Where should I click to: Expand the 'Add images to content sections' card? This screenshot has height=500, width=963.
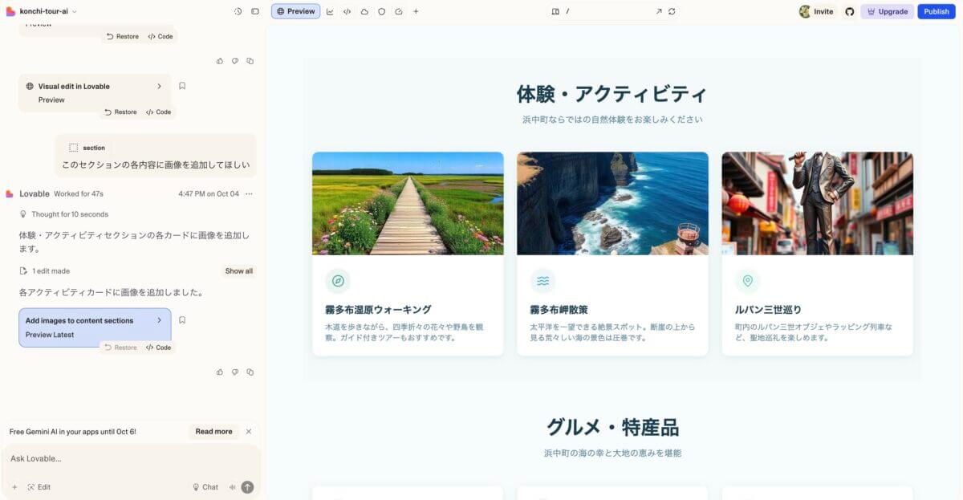coord(159,320)
